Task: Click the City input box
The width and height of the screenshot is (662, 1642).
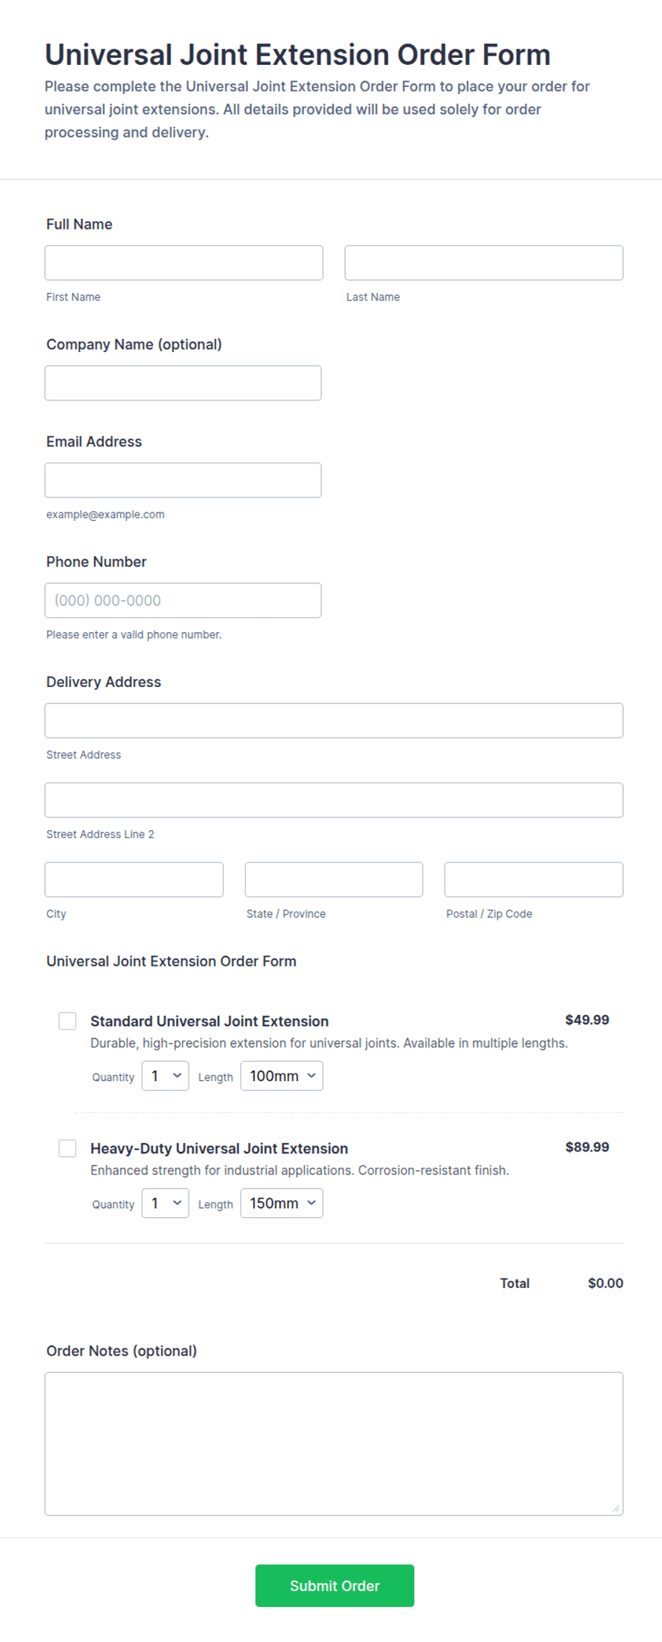Action: coord(134,879)
